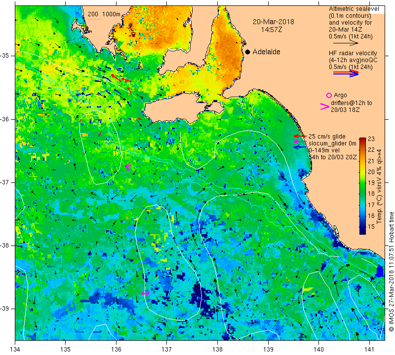
Task: Click the date label 20-Mar-2018
Action: click(x=274, y=22)
